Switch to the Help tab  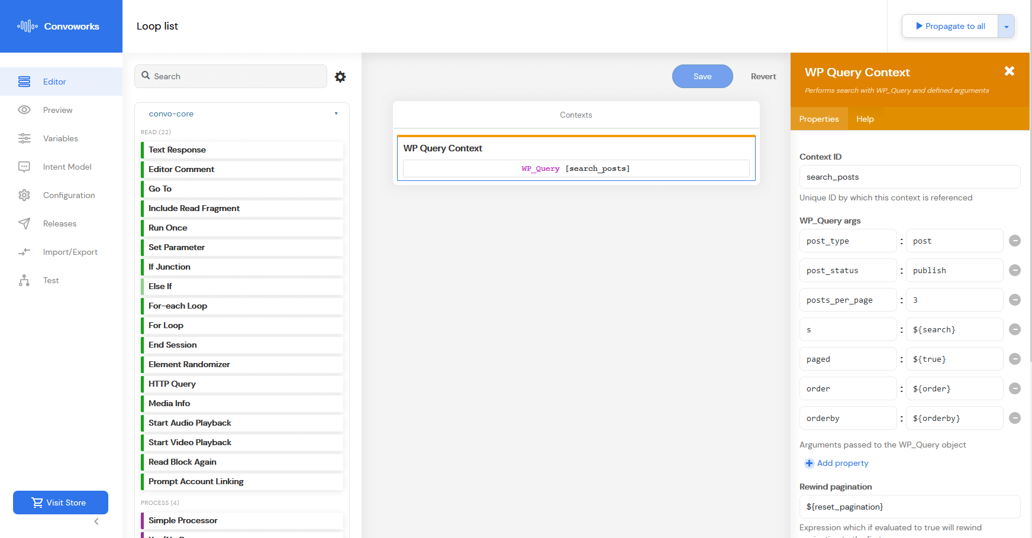click(x=865, y=119)
